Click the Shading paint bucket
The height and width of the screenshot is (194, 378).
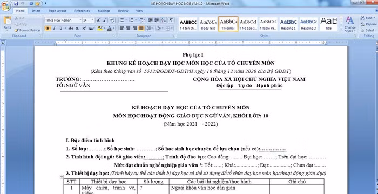158,29
